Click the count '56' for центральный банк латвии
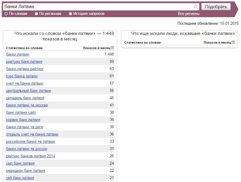This screenshot has height=182, width=241. tap(112, 90)
